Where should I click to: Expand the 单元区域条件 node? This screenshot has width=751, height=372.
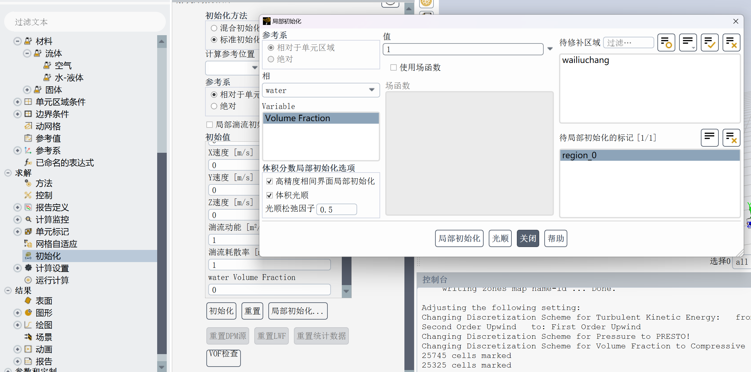[18, 102]
